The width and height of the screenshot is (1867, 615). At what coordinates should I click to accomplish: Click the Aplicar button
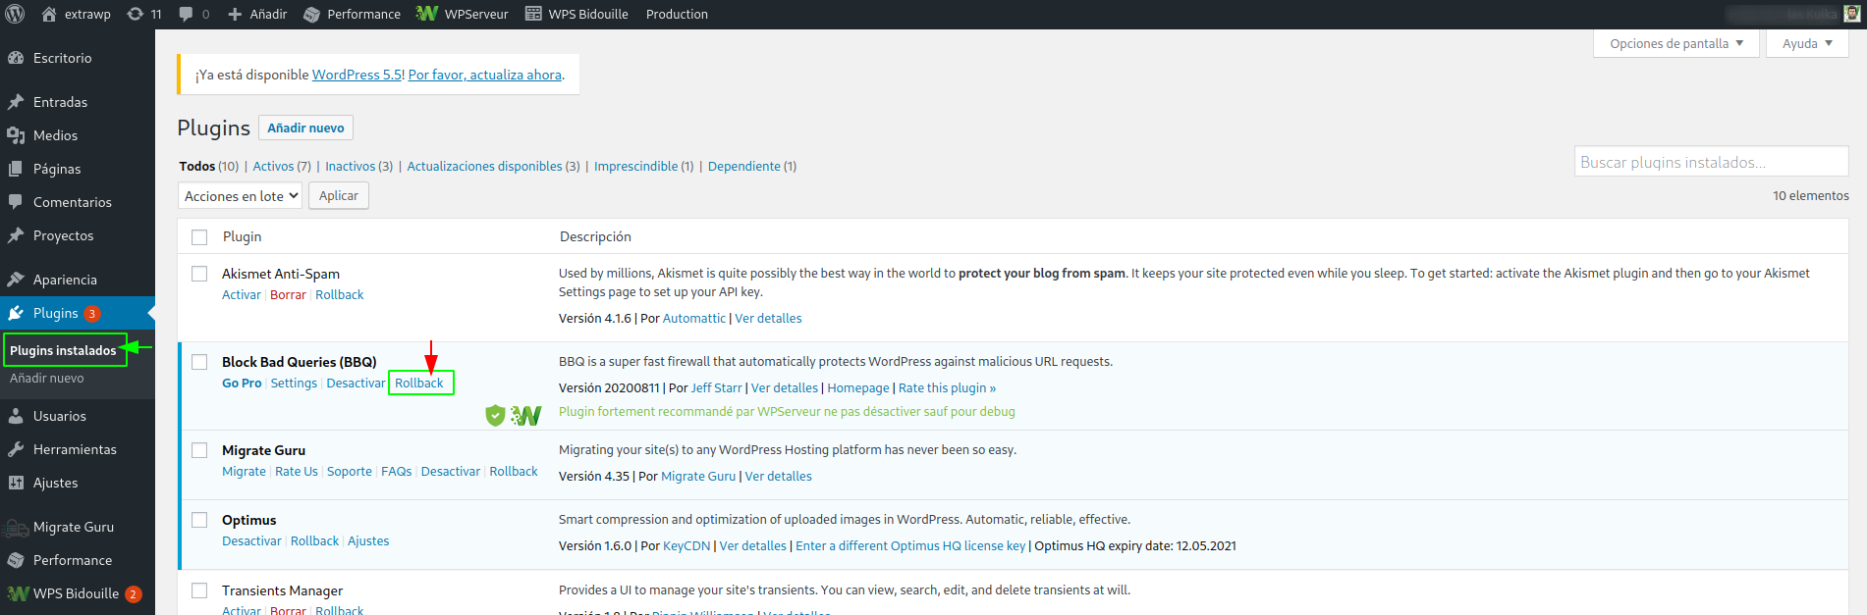point(339,195)
